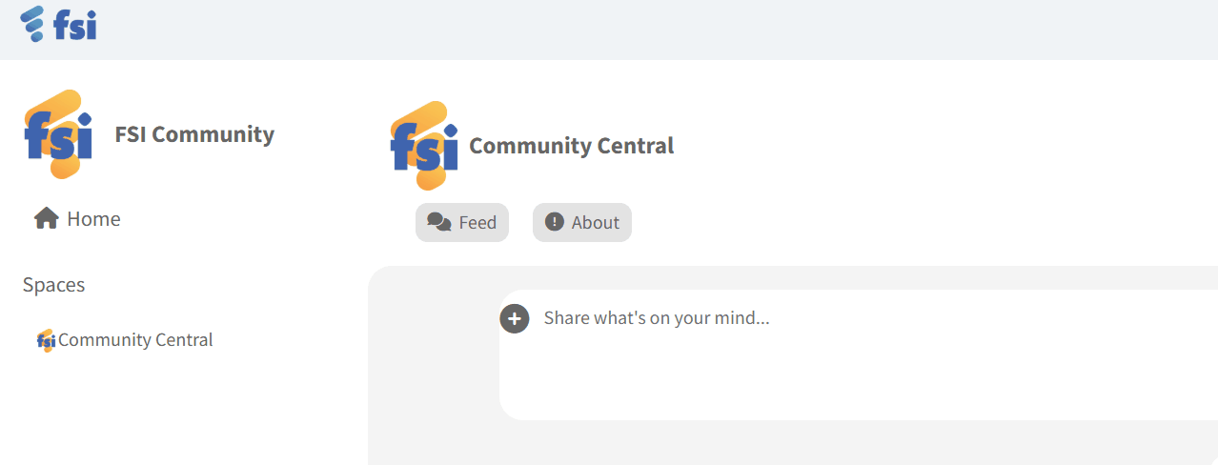
Task: Click the blue swirl emblem in top header
Action: pos(32,24)
